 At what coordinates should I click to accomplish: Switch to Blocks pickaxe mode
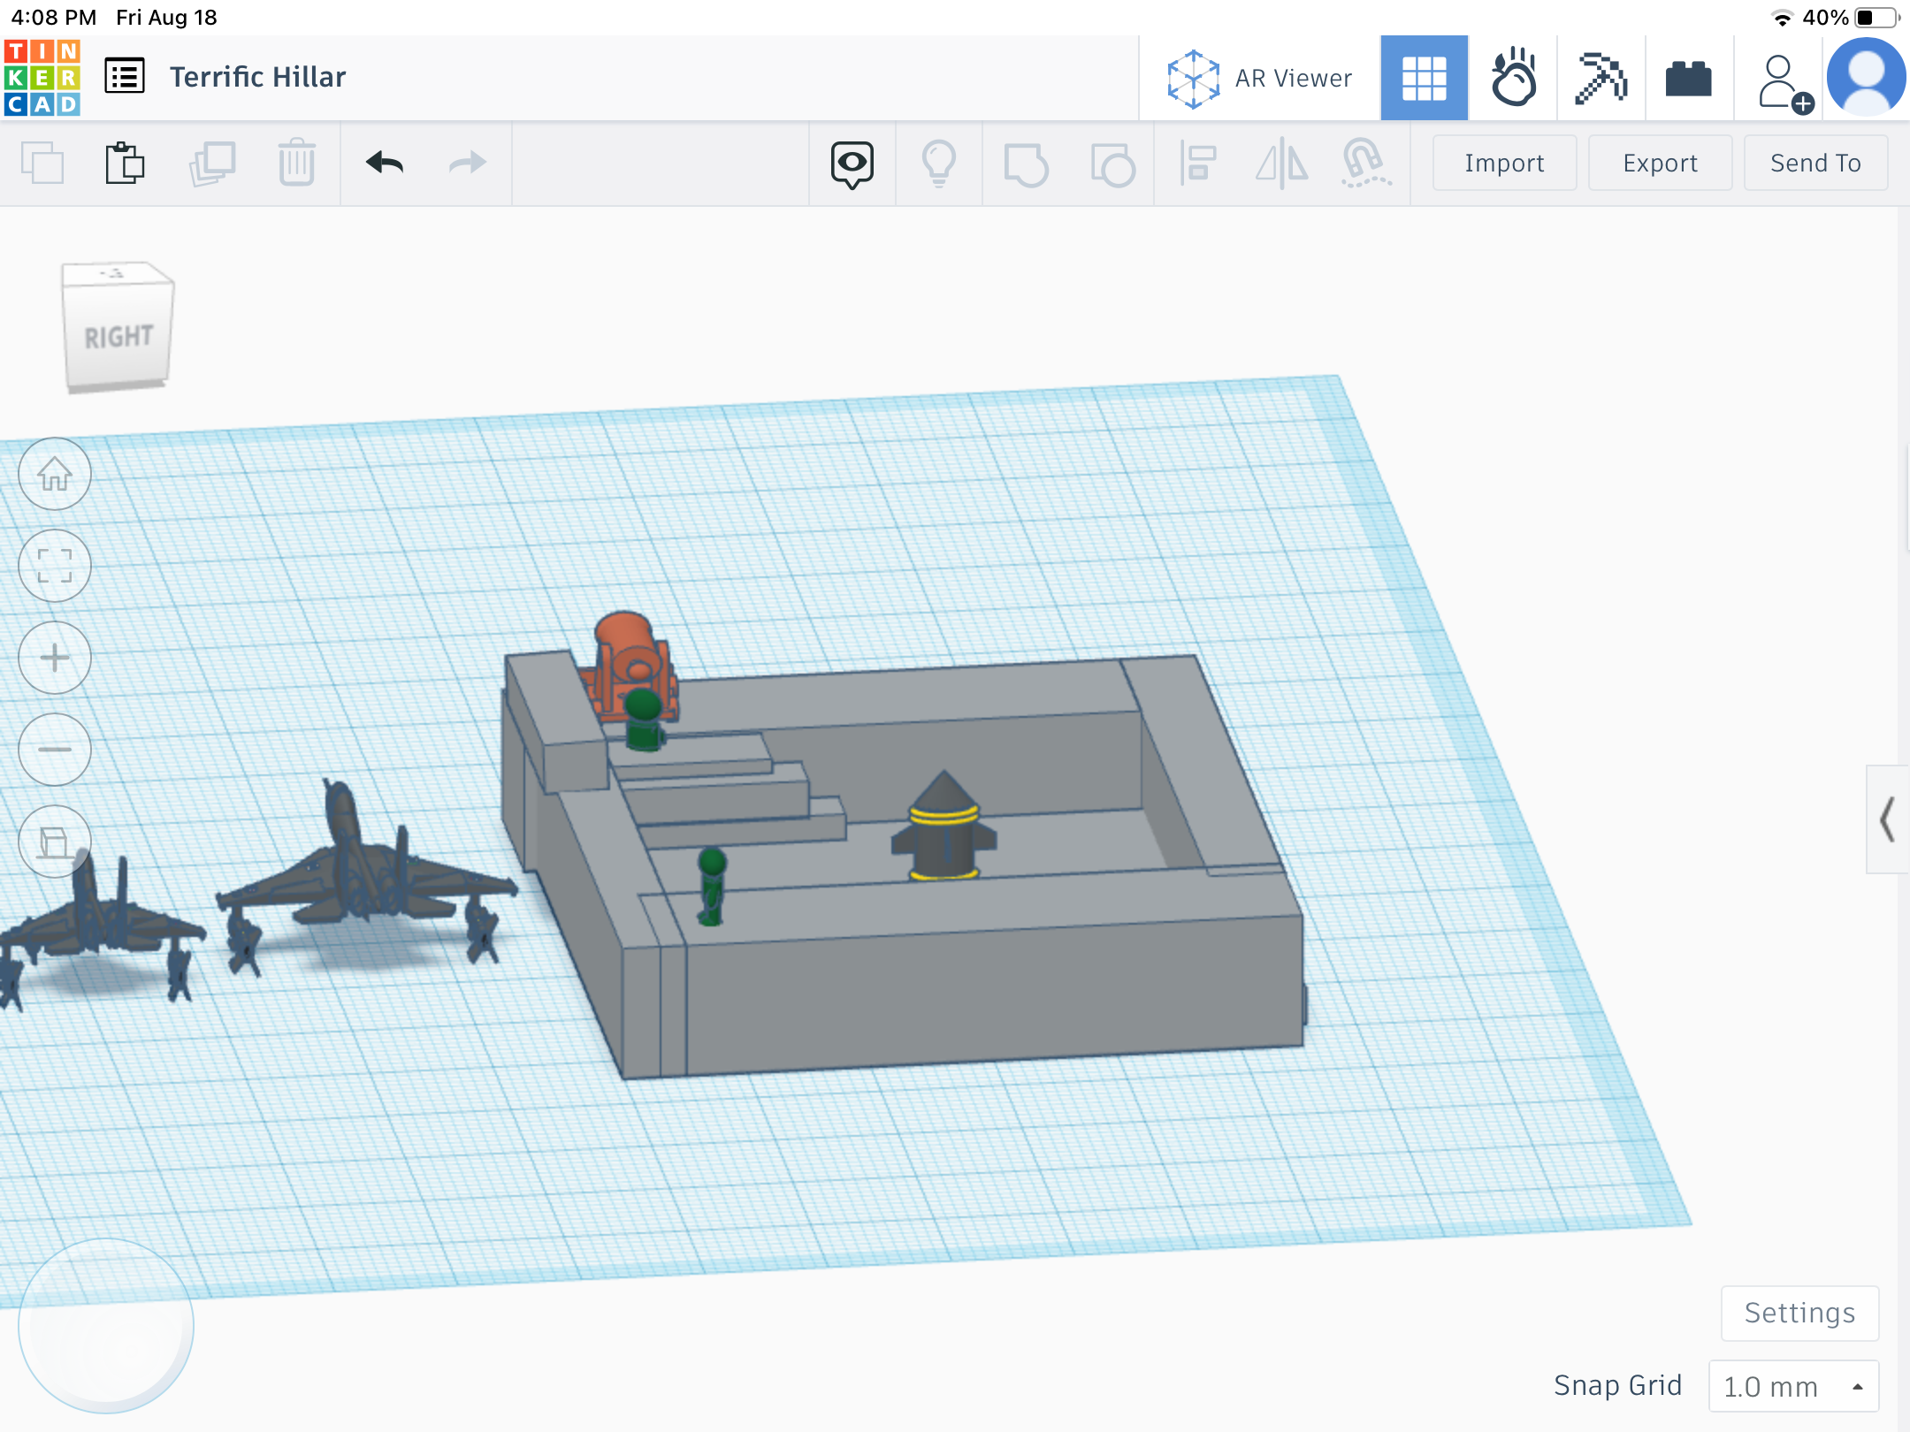point(1601,78)
